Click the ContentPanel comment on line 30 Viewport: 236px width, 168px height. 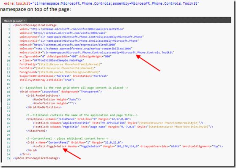pyautogui.click(x=67, y=138)
